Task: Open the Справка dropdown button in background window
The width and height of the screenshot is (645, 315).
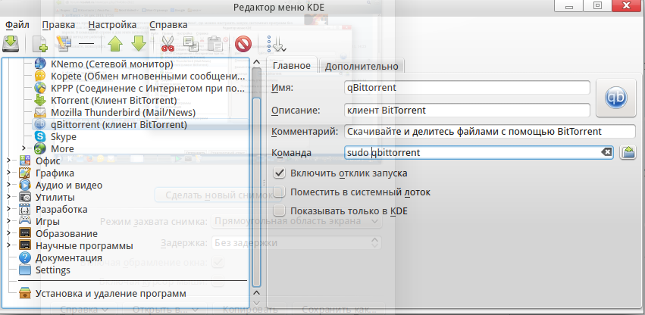Action: click(84, 309)
